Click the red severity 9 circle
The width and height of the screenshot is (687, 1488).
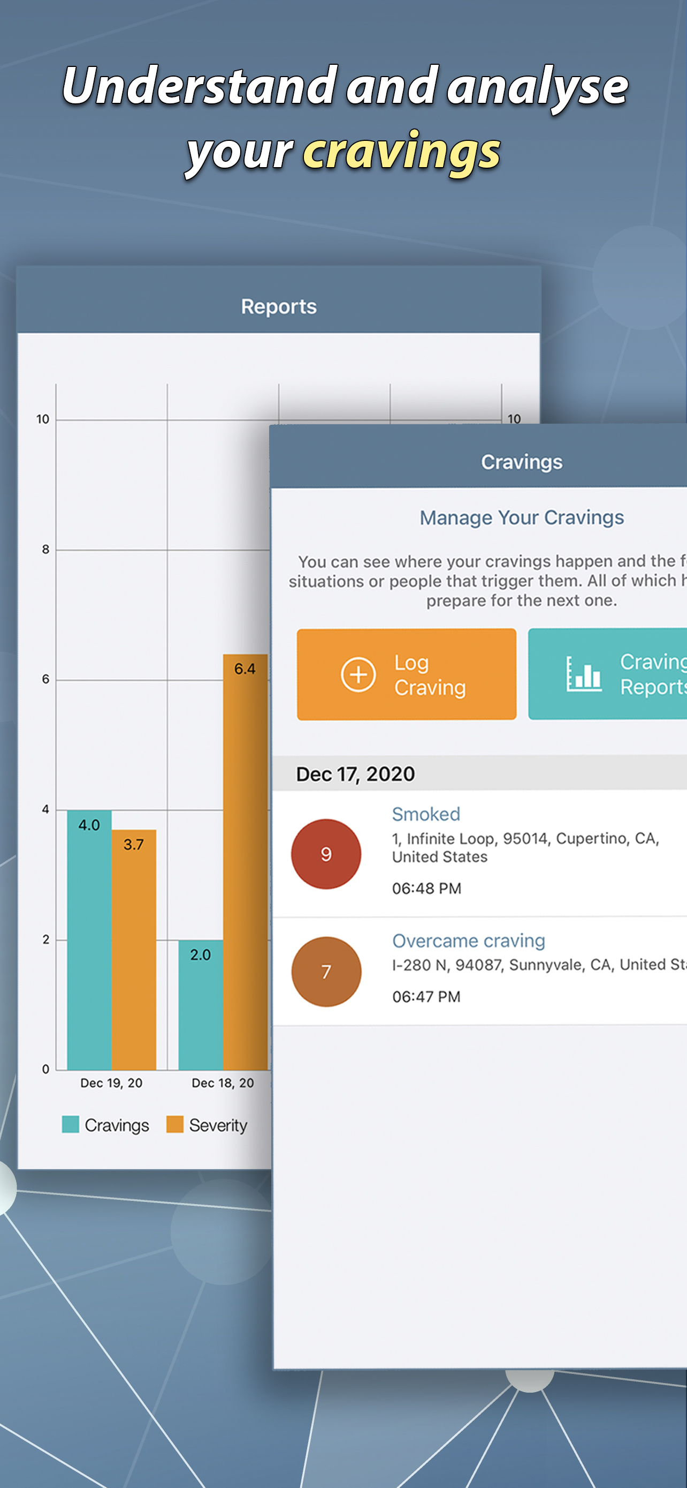click(x=326, y=854)
